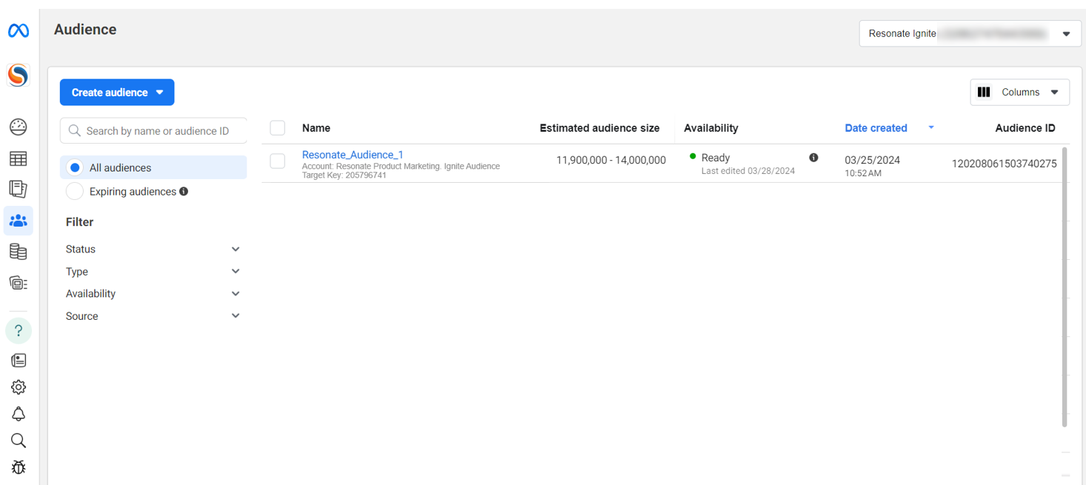
Task: Open the Resonate Ignite account dropdown
Action: tap(970, 33)
